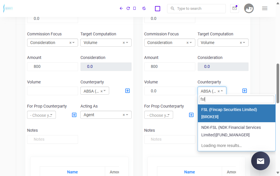Open the mail notifications icon in header

235,8
